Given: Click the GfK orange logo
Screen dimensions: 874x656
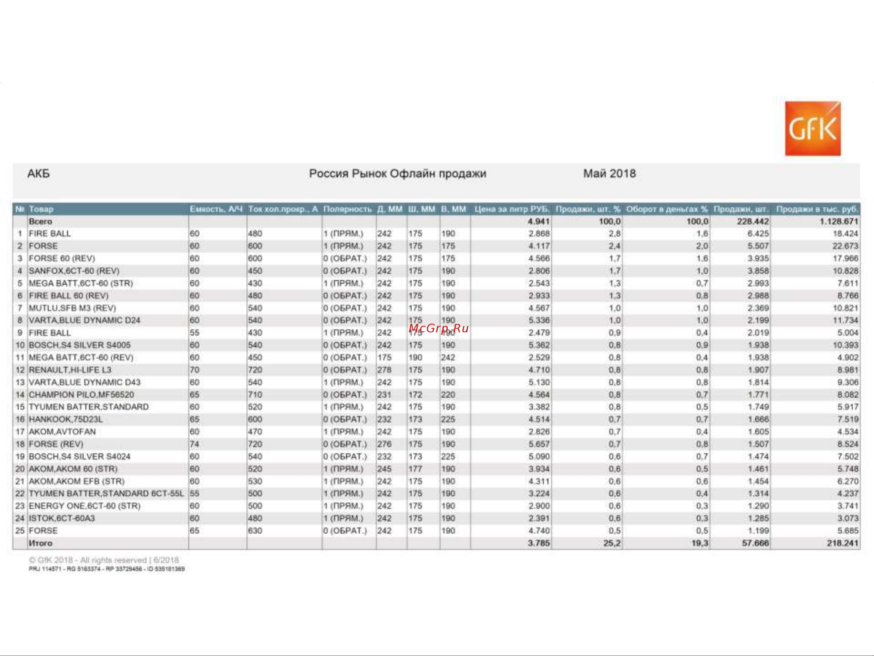Looking at the screenshot, I should [813, 128].
